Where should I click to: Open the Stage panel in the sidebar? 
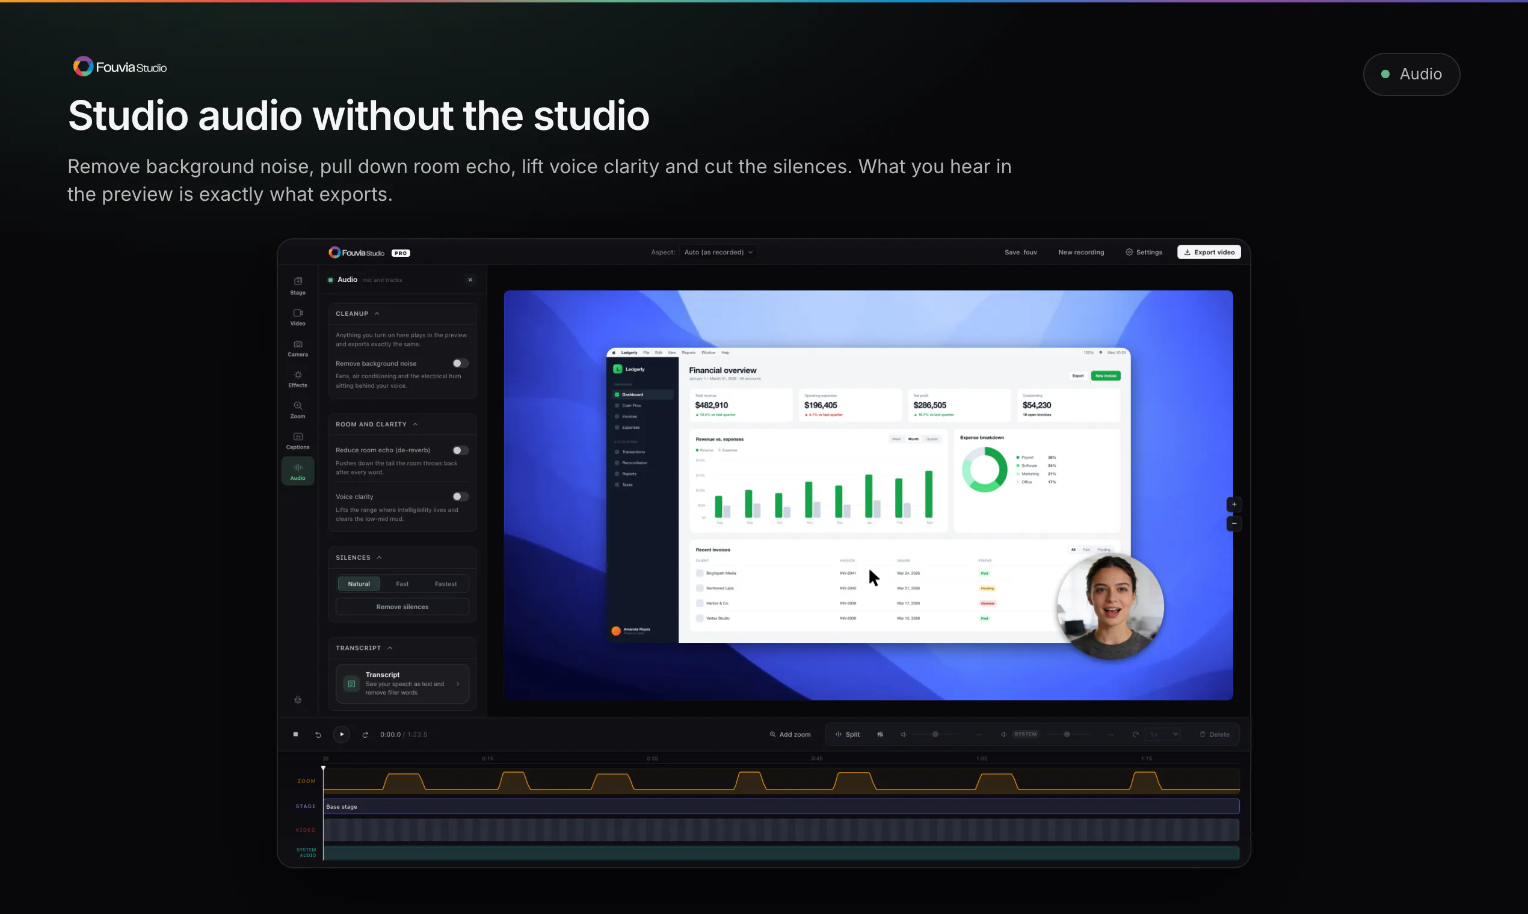298,286
